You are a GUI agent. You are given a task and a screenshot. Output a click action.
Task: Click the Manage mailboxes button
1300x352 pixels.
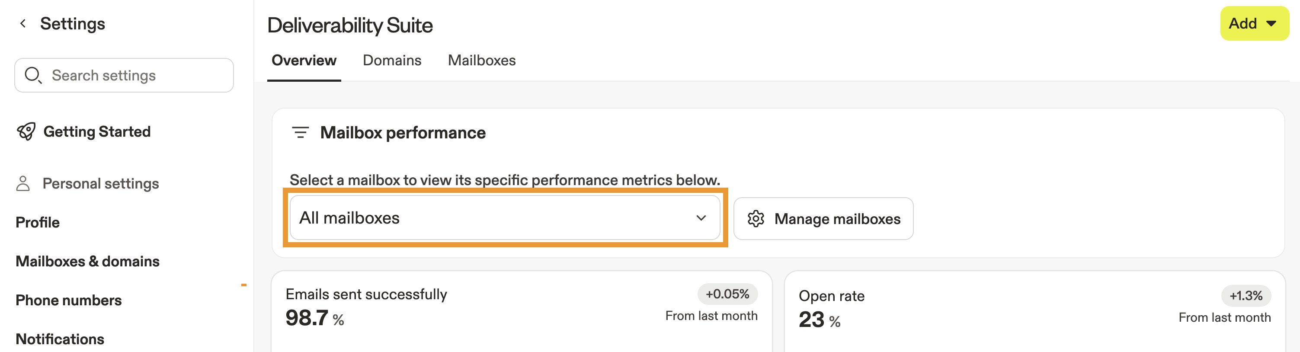point(823,219)
